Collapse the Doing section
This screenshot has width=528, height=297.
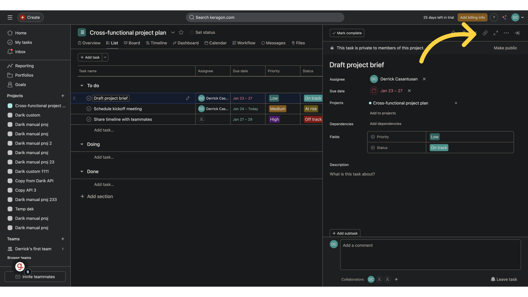pyautogui.click(x=82, y=144)
